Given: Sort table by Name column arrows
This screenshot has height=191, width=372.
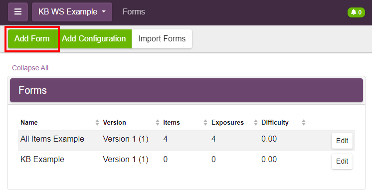Looking at the screenshot, I should click(97, 123).
